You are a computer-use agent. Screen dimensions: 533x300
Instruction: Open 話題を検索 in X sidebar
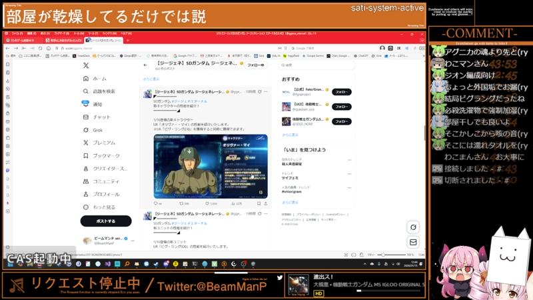pyautogui.click(x=99, y=91)
